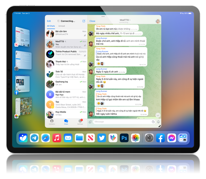Tap Wi-Fi icon in status bar
206x179 pixels.
(x=181, y=13)
